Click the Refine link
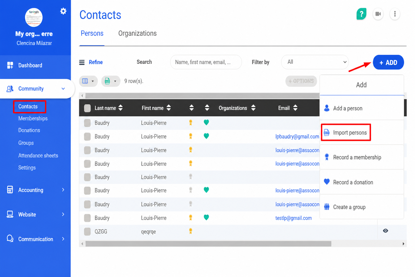The image size is (415, 277). click(x=96, y=62)
